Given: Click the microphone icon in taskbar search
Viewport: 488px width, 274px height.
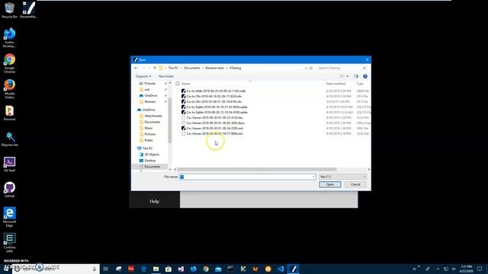Looking at the screenshot, I should point(95,269).
